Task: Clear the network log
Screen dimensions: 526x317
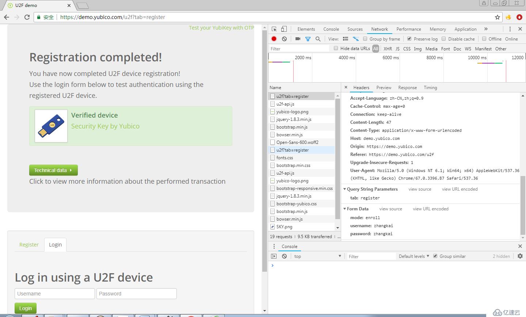Action: coord(284,39)
